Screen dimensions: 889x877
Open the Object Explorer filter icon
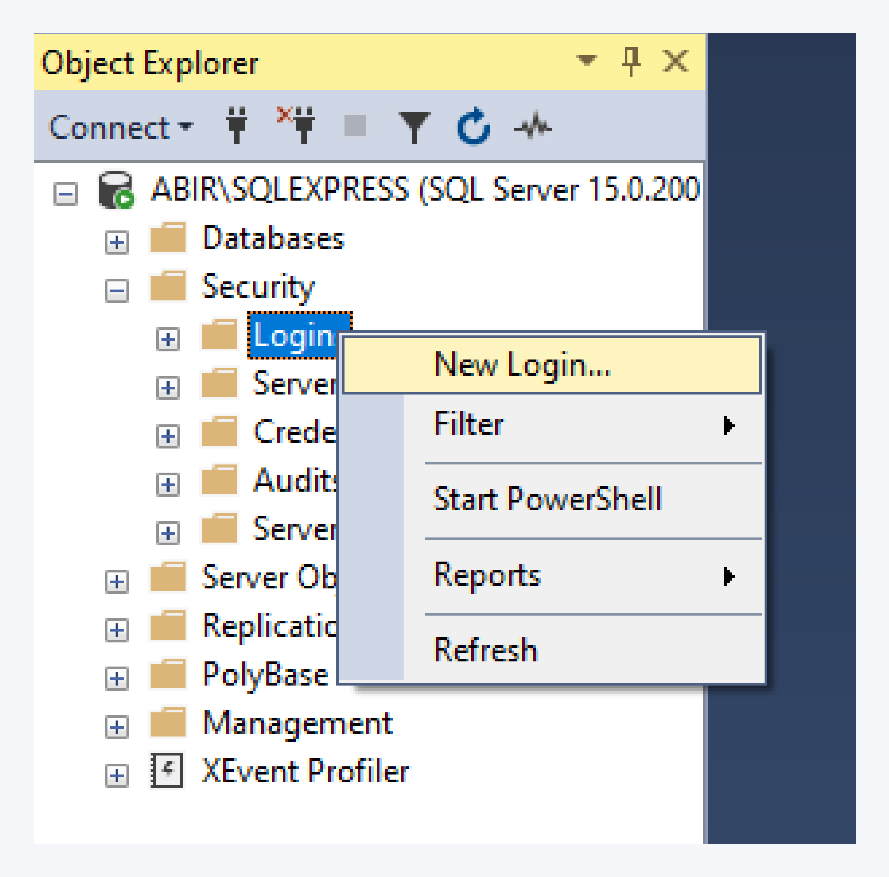pyautogui.click(x=414, y=125)
